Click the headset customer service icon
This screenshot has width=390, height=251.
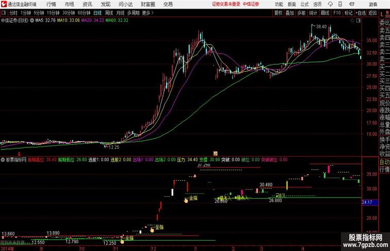coord(330,4)
